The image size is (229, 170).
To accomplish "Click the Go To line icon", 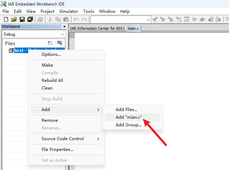I will coord(187,19).
